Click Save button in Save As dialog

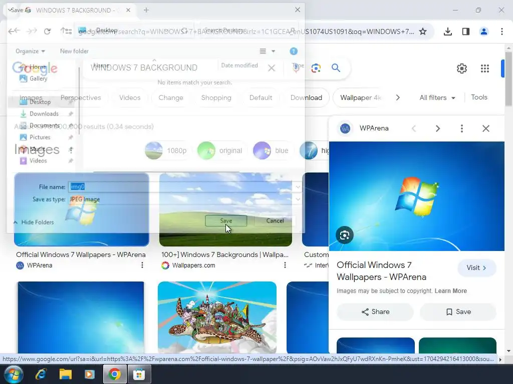point(226,220)
